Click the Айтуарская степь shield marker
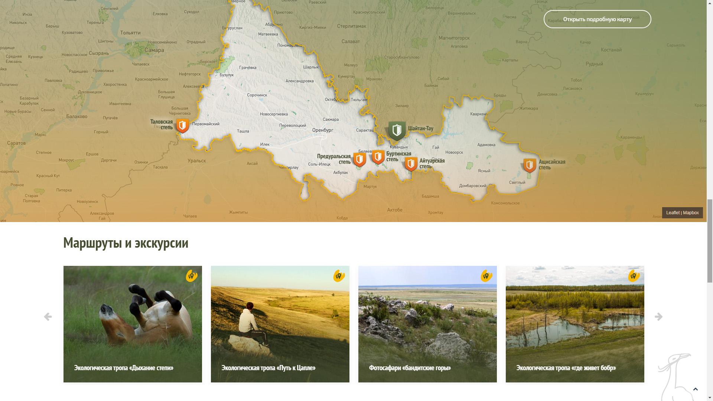713x401 pixels. click(x=411, y=164)
